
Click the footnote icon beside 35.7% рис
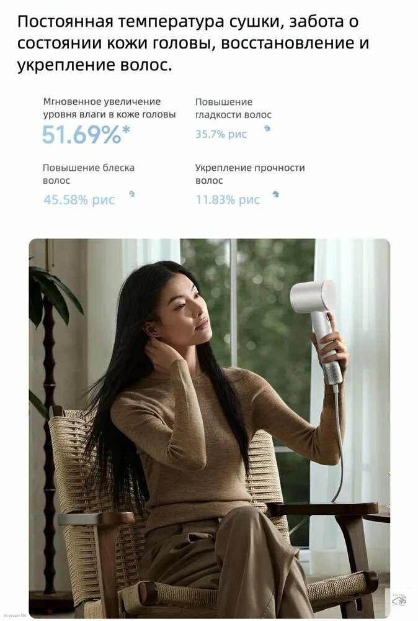[267, 128]
